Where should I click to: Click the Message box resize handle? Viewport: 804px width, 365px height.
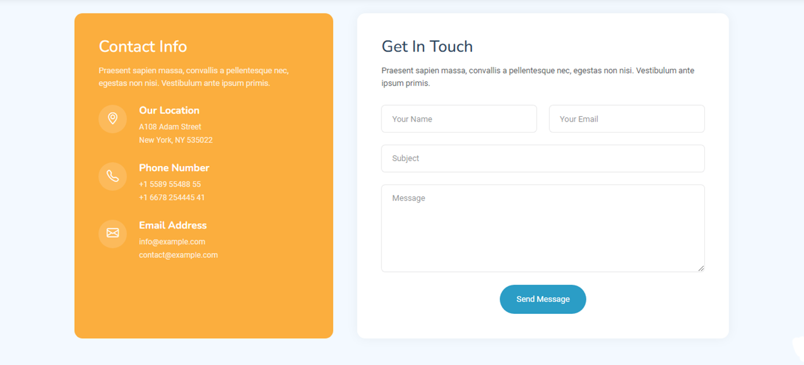tap(701, 268)
